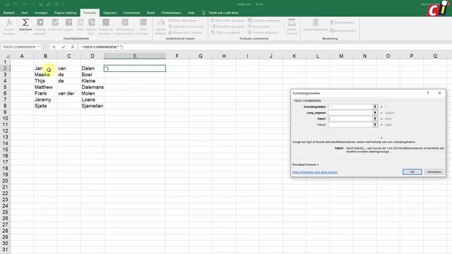The width and height of the screenshot is (452, 254).
Task: Collapse dialog via Tekst1 range selector
Action: 375,119
